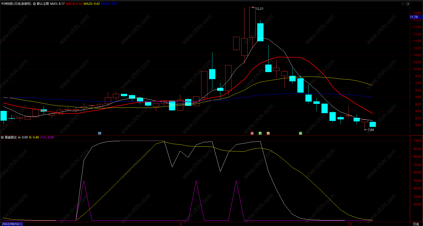Click the 跌 event marker
The image size is (423, 226).
pyautogui.click(x=260, y=133)
